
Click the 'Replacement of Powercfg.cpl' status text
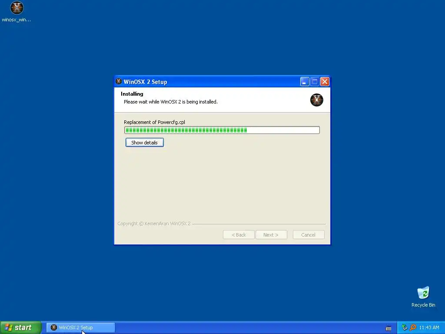154,122
